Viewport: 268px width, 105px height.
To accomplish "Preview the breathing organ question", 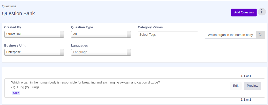I will tap(252, 86).
